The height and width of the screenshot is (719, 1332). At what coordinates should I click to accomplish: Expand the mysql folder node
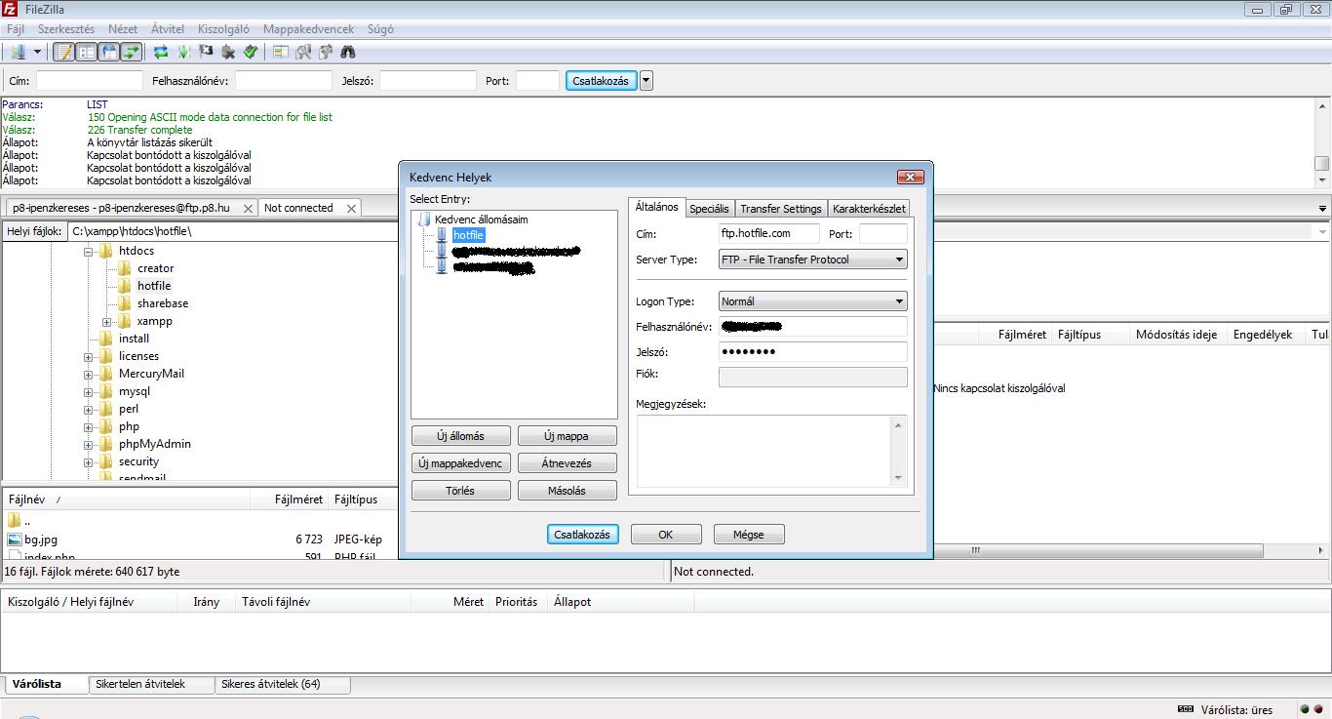88,391
